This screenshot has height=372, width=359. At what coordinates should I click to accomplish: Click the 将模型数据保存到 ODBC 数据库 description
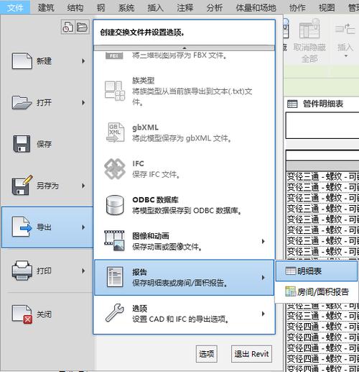pos(187,211)
